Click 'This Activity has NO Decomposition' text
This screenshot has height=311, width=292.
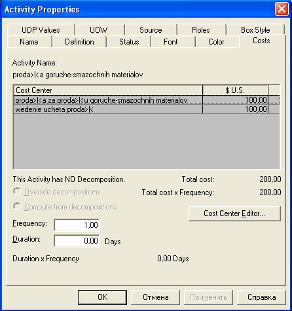click(69, 179)
